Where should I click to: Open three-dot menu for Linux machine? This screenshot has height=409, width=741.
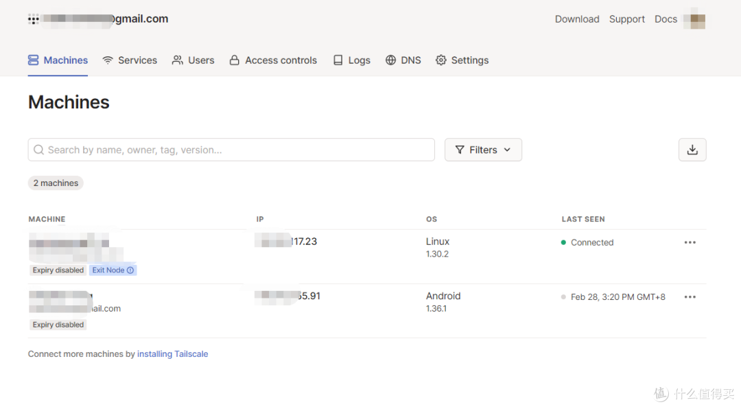(x=690, y=242)
